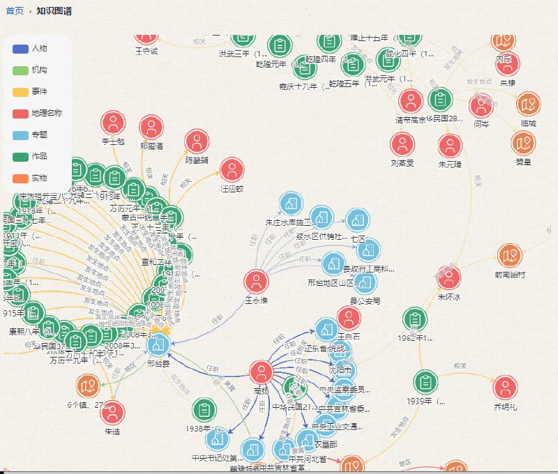Viewport: 558px width, 474px height.
Task: Click the 首页 breadcrumb link
Action: point(14,11)
